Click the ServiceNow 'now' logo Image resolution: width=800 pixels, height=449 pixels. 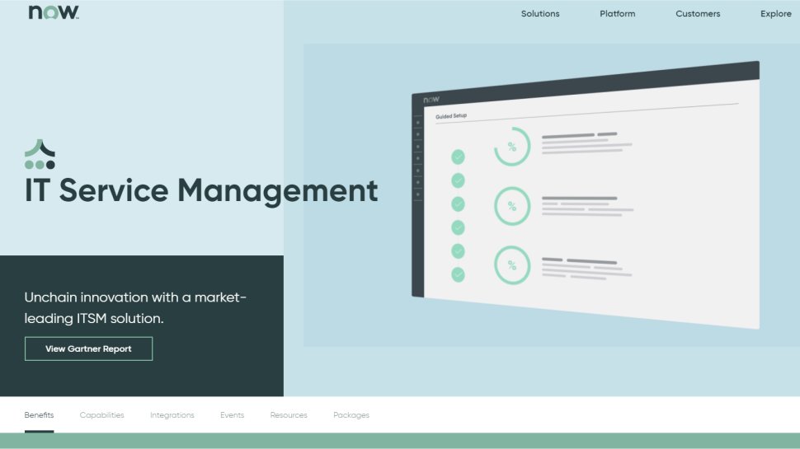54,12
